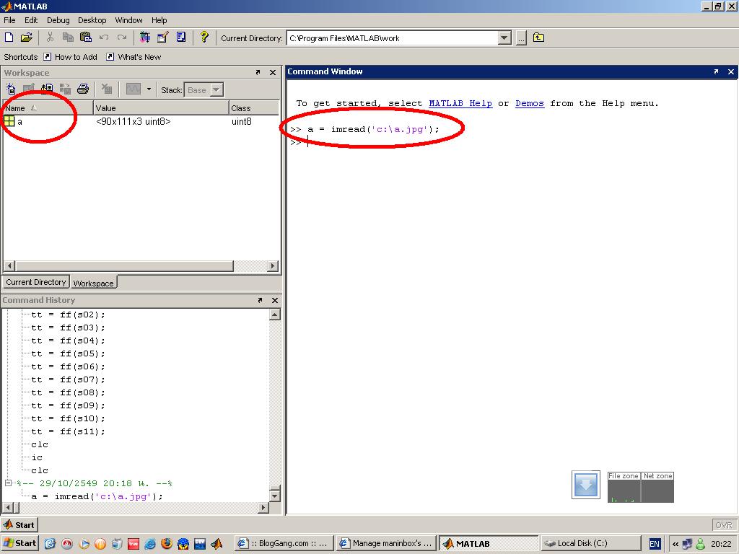Switch to Local Disk (C:) taskbar window
This screenshot has width=739, height=554.
click(x=591, y=543)
